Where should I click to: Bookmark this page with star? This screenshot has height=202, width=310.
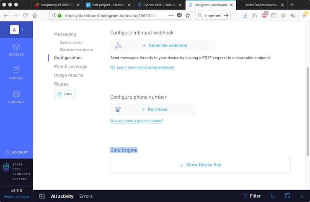(x=188, y=16)
